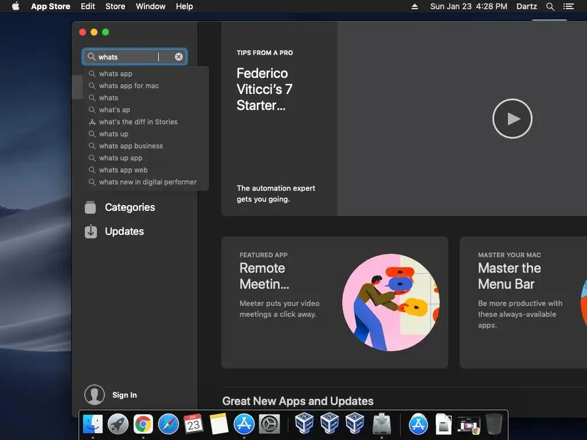Image resolution: width=587 pixels, height=440 pixels.
Task: Choose the 'whats app for mac' suggestion
Action: point(146,86)
